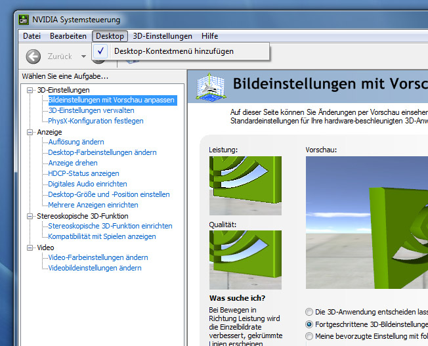The image size is (428, 346).
Task: Toggle Desktop-Kontextmenü hinzufügen menu entry
Action: [x=181, y=51]
